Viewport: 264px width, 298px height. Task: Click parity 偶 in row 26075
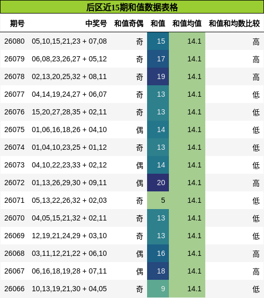[140, 130]
